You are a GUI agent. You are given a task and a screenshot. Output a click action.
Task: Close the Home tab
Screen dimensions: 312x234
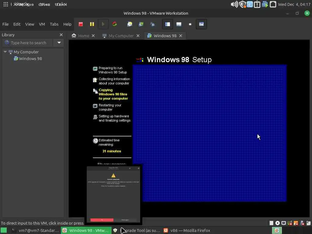[x=93, y=36]
